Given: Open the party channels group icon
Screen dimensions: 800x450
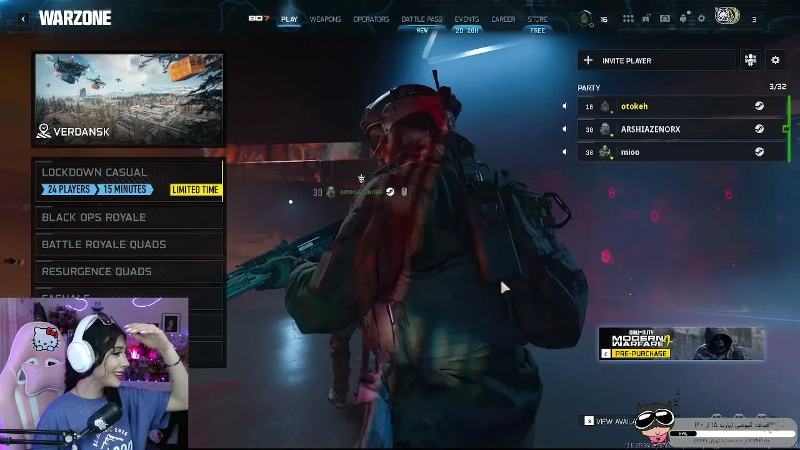Looking at the screenshot, I should (751, 60).
